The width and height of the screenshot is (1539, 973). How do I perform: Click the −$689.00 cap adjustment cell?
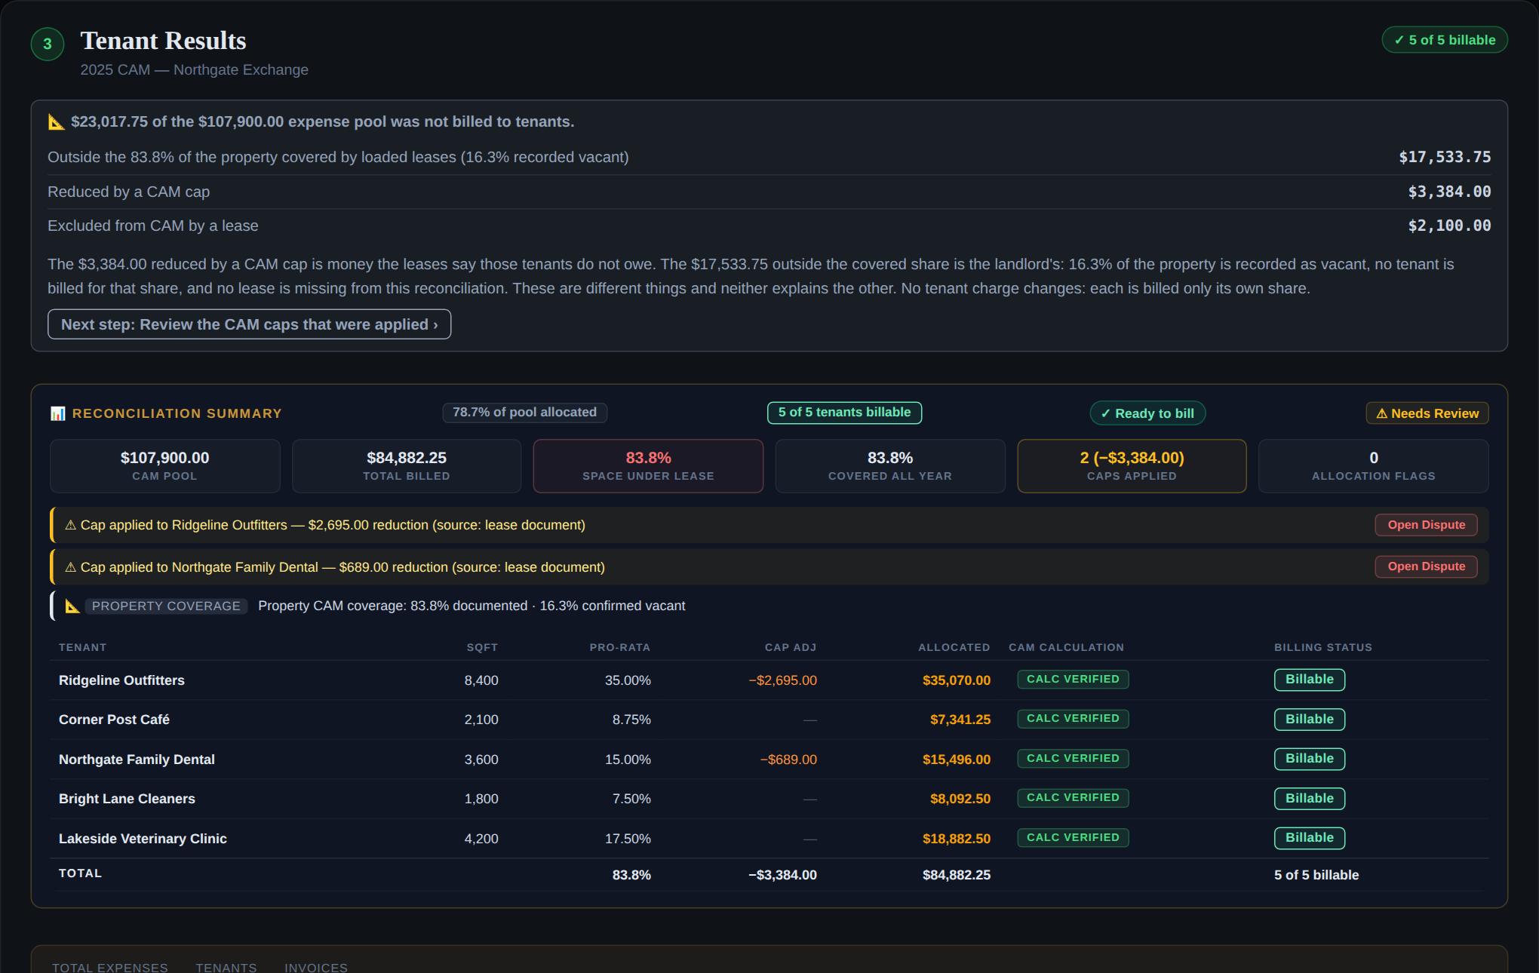pos(788,760)
